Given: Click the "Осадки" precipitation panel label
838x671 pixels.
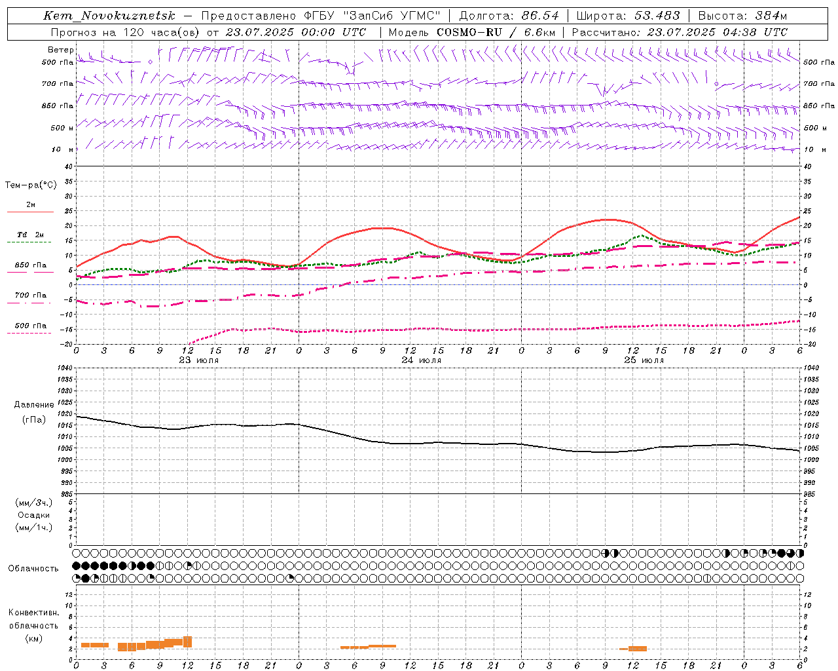Looking at the screenshot, I should point(34,515).
